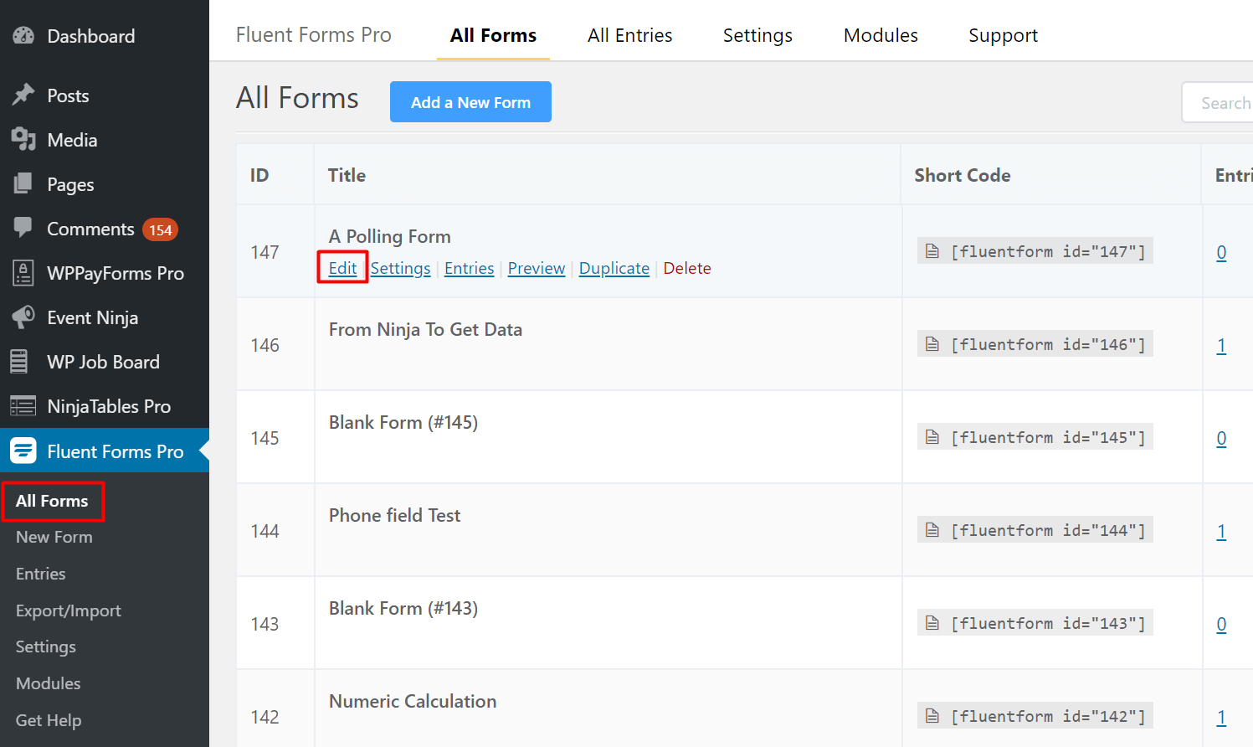Preview the A Polling Form
The height and width of the screenshot is (747, 1253).
pyautogui.click(x=537, y=268)
